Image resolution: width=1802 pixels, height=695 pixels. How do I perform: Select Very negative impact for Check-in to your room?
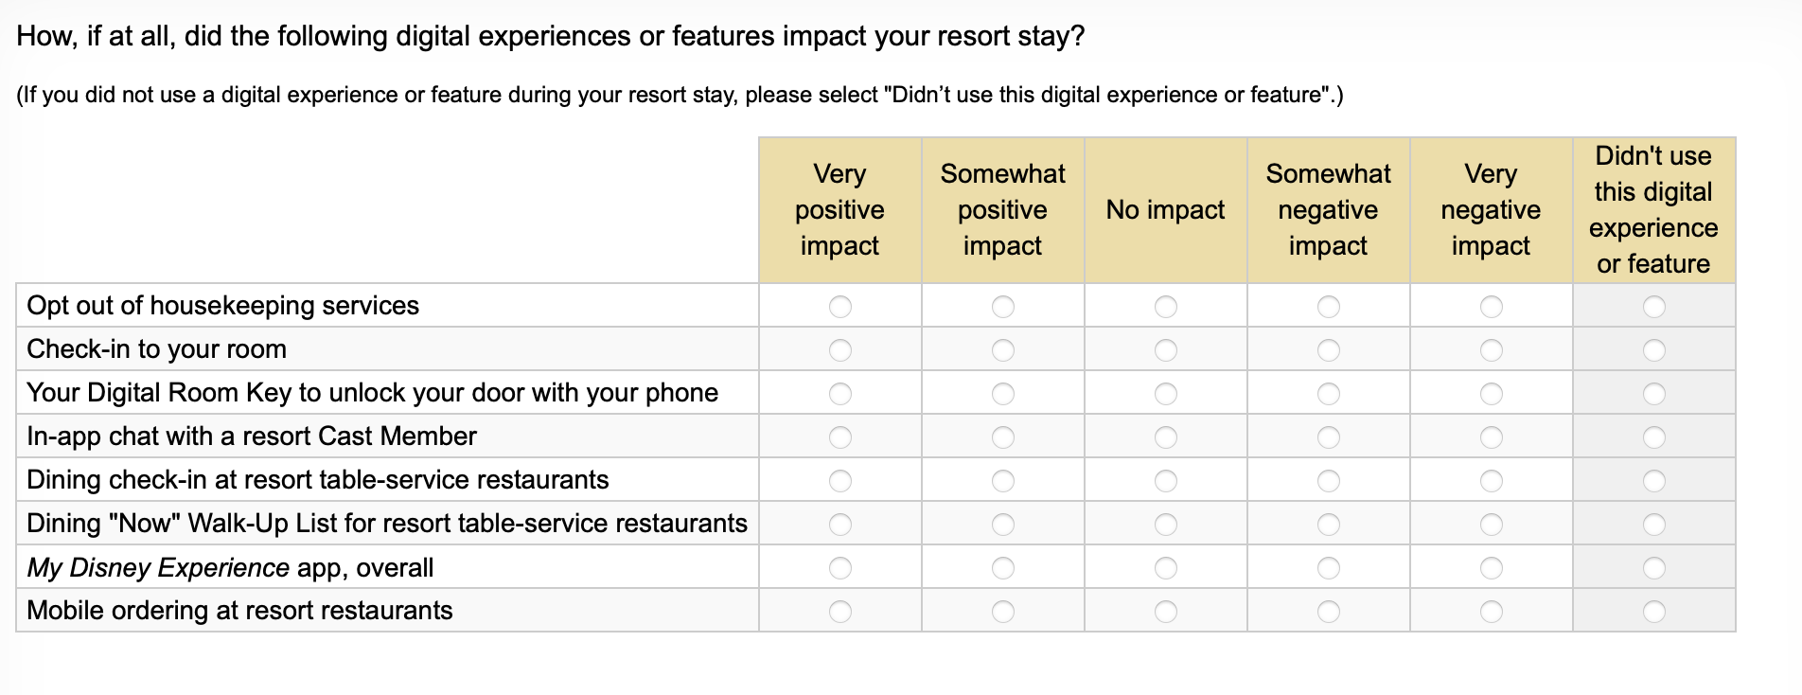tap(1491, 350)
